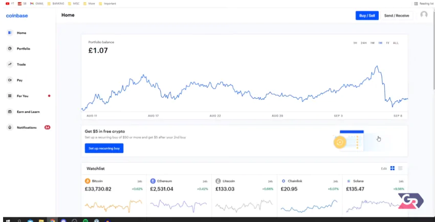Click the £1.07 portfolio balance
435x222 pixels.
point(98,51)
